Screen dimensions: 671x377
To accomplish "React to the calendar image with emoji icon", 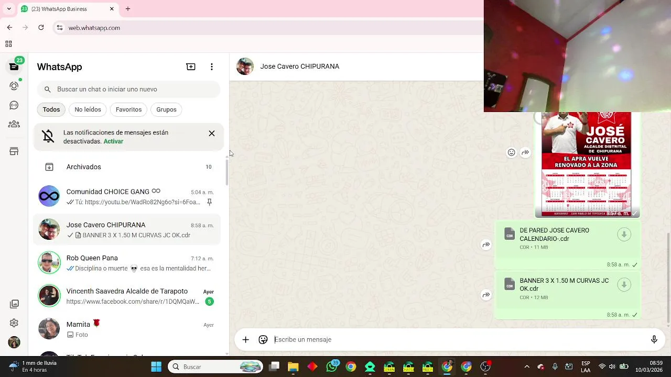I will 512,152.
